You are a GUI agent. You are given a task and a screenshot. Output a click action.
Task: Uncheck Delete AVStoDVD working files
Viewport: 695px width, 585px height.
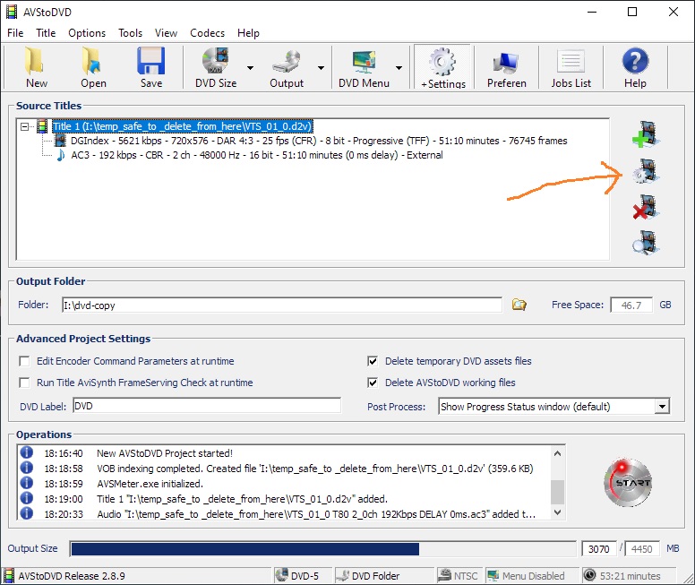(373, 383)
